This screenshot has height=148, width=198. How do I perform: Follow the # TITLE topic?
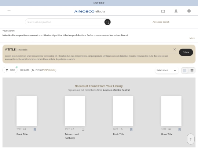pos(186,52)
